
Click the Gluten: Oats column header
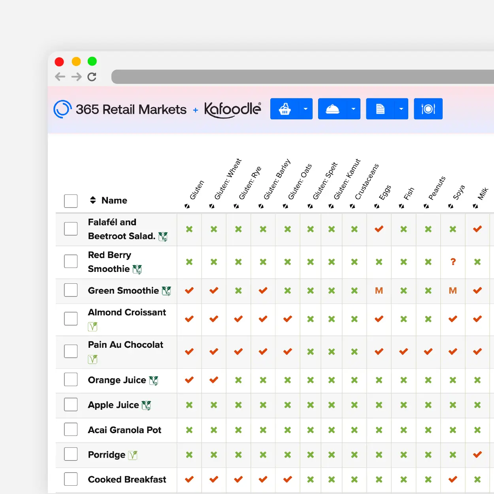pyautogui.click(x=300, y=182)
